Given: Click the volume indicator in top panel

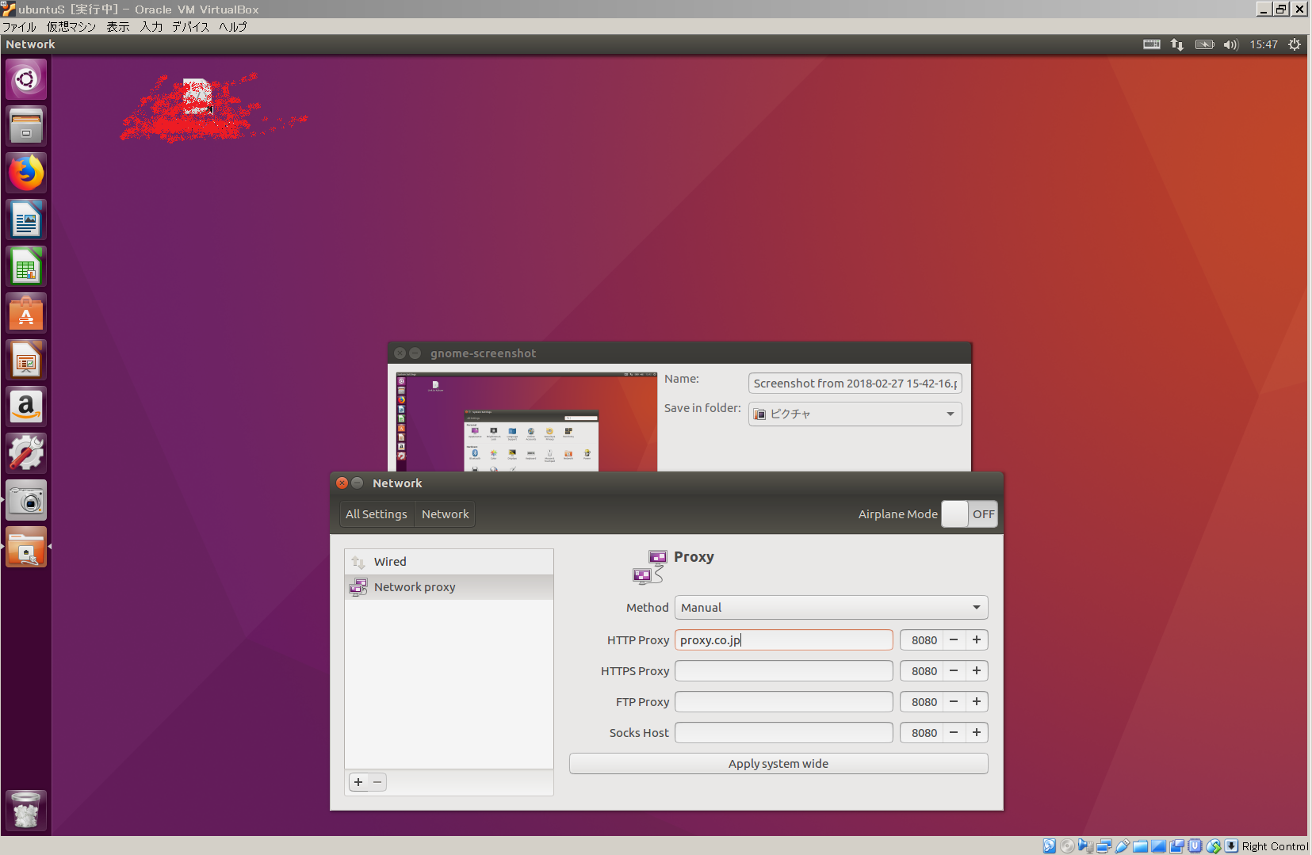Looking at the screenshot, I should [1230, 44].
